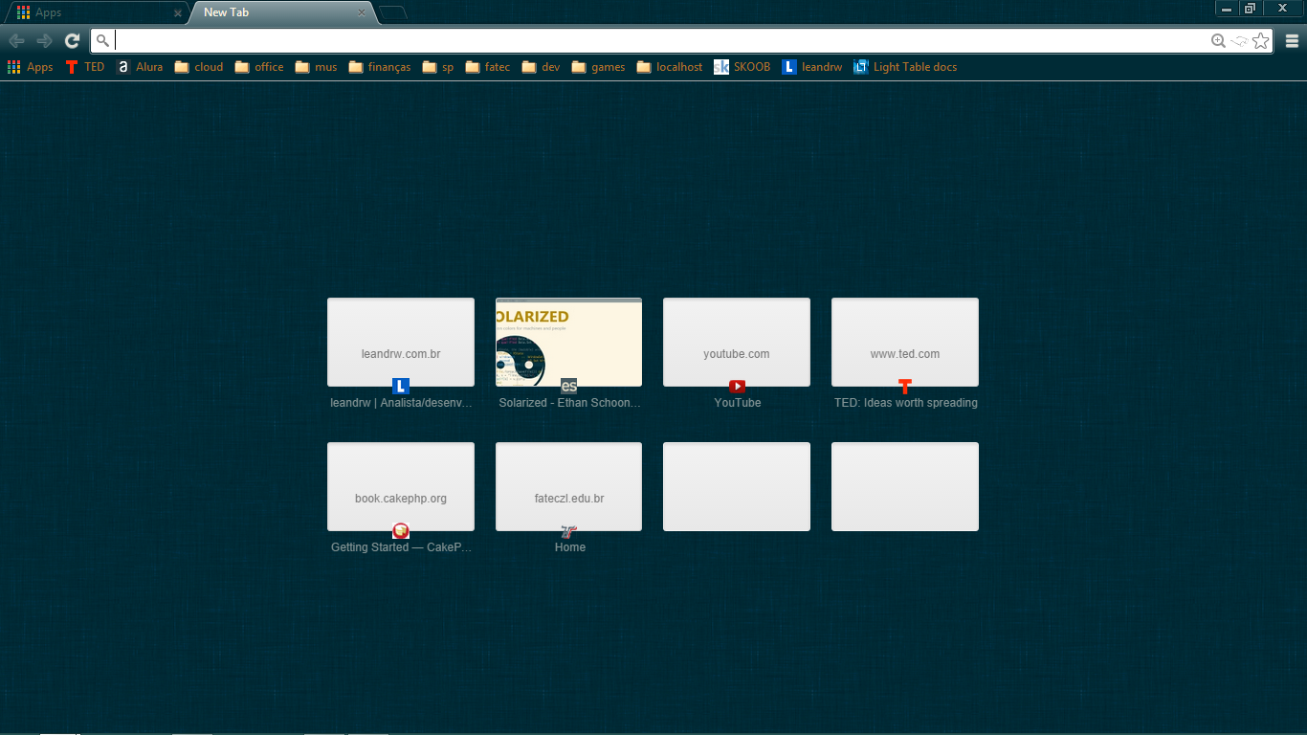Select the SKOOB bookmark
This screenshot has height=735, width=1307.
click(742, 67)
